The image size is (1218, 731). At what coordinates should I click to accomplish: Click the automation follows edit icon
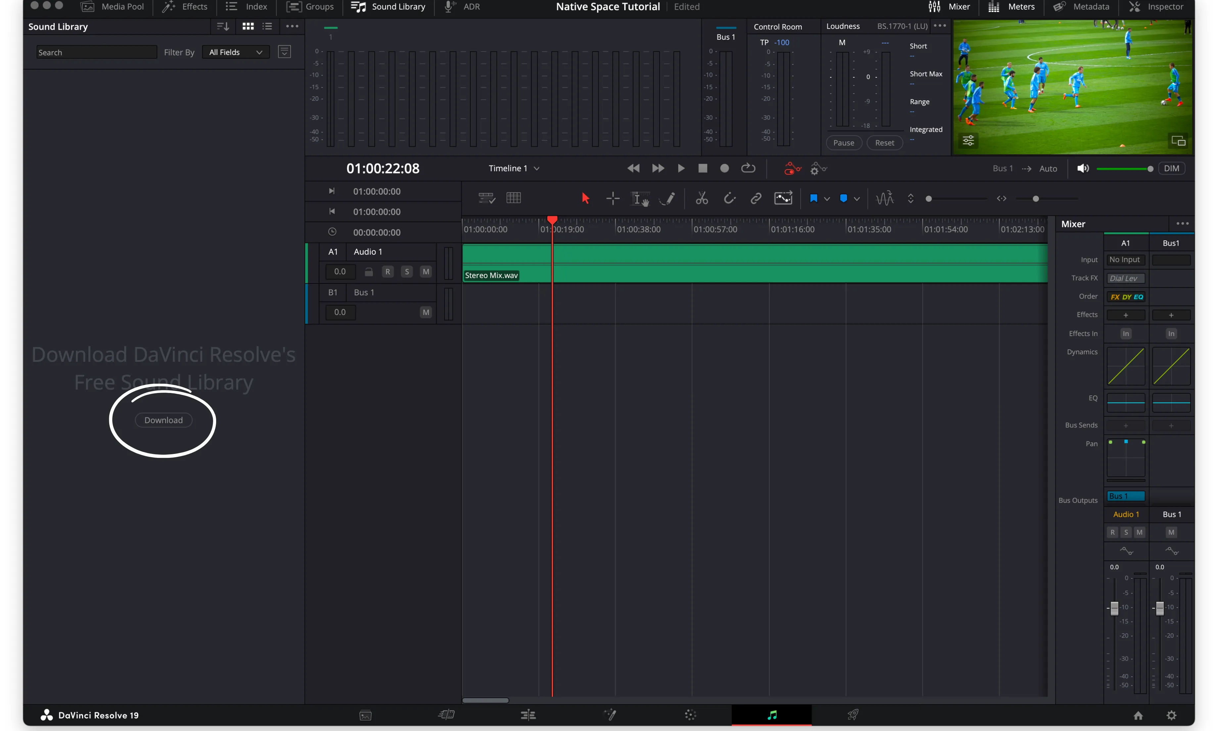(783, 199)
